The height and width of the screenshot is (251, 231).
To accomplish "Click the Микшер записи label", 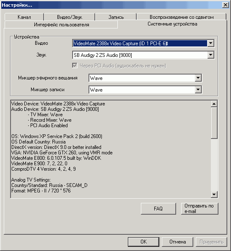I will pyautogui.click(x=47, y=90).
